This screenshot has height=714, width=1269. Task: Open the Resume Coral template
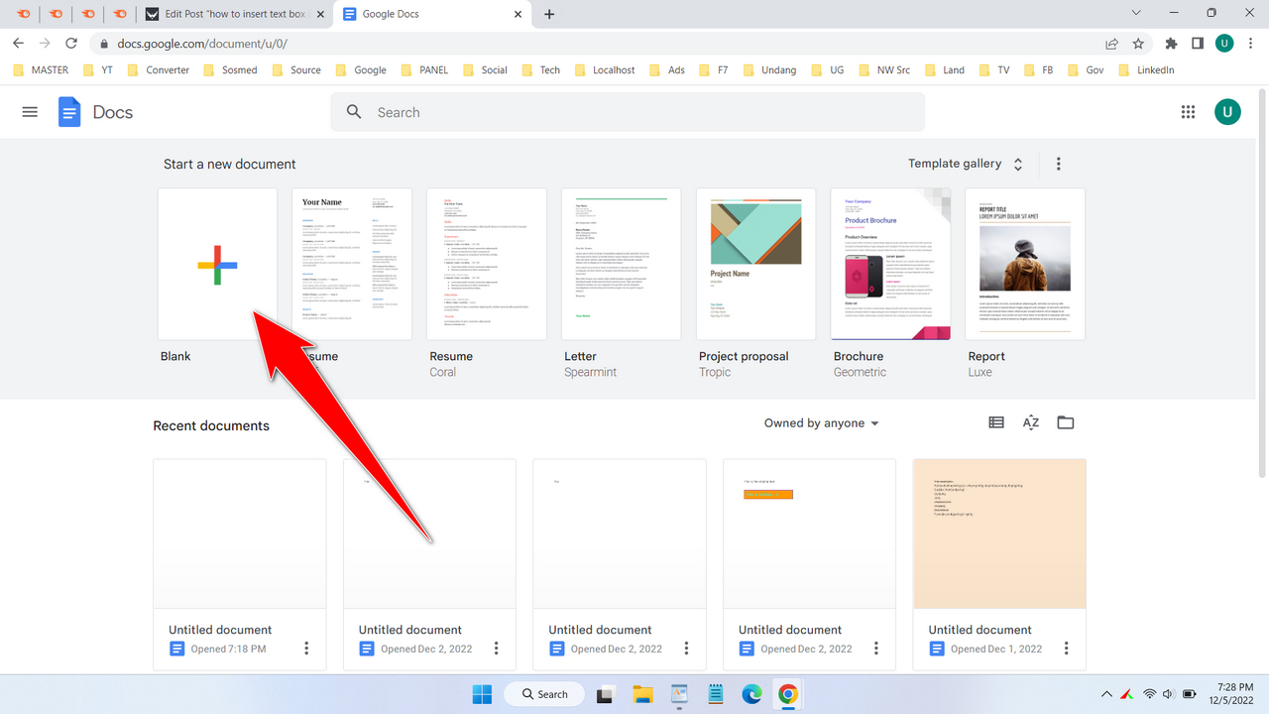[486, 264]
